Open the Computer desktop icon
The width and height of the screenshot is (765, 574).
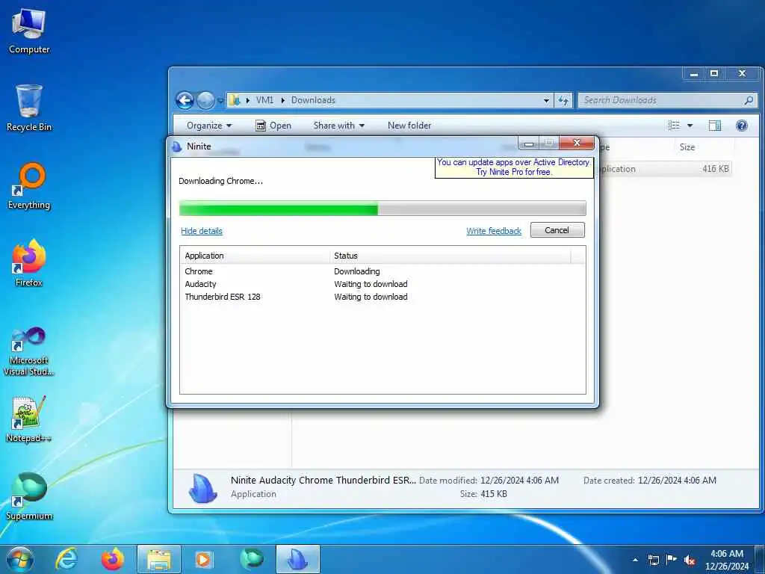coord(29,31)
